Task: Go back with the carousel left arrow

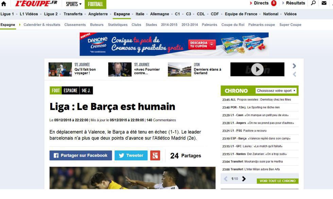Action: coord(294,74)
